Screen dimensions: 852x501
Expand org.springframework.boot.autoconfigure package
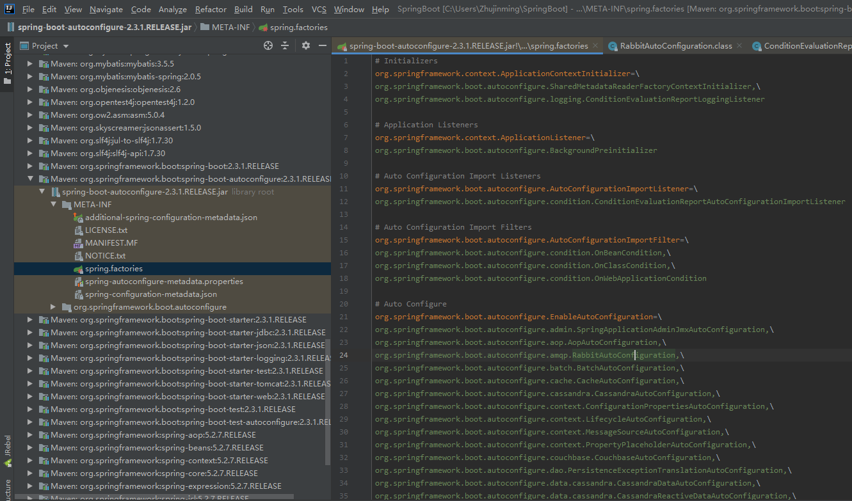pos(54,307)
